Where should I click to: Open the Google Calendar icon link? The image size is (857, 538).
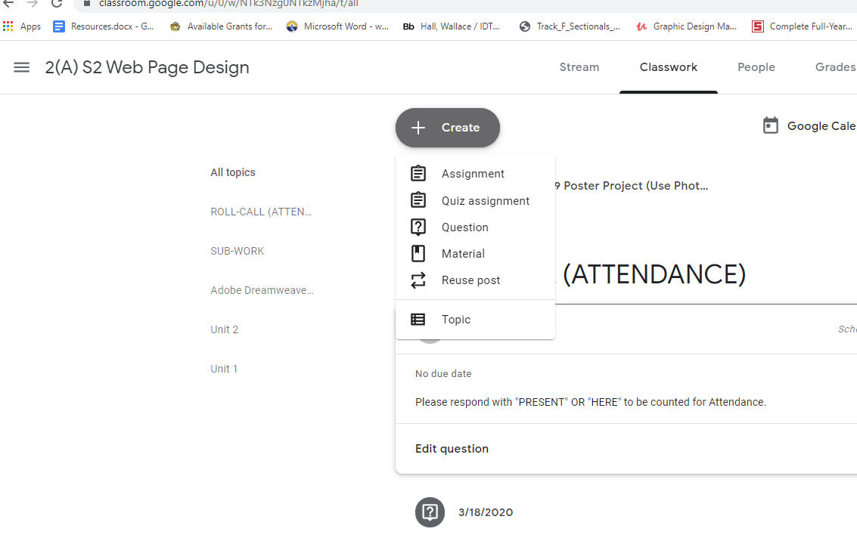[770, 125]
